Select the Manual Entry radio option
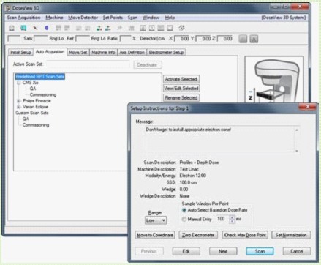 coord(184,219)
